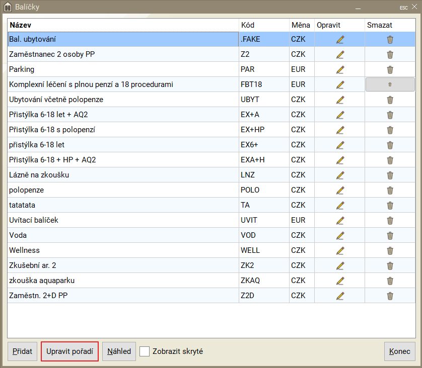This screenshot has height=368, width=422.
Task: Close dialog with the Konec button
Action: (x=399, y=351)
